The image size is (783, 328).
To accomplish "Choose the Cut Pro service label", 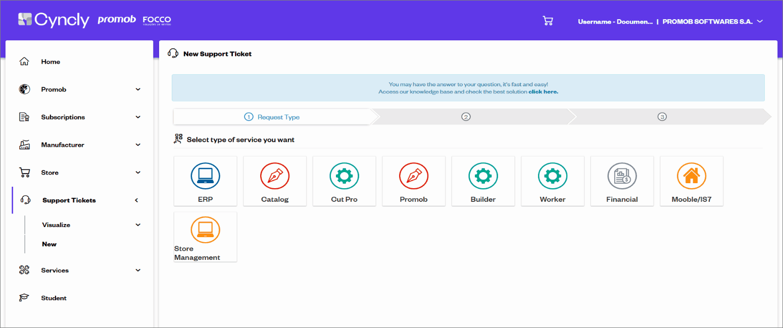I will pos(345,199).
